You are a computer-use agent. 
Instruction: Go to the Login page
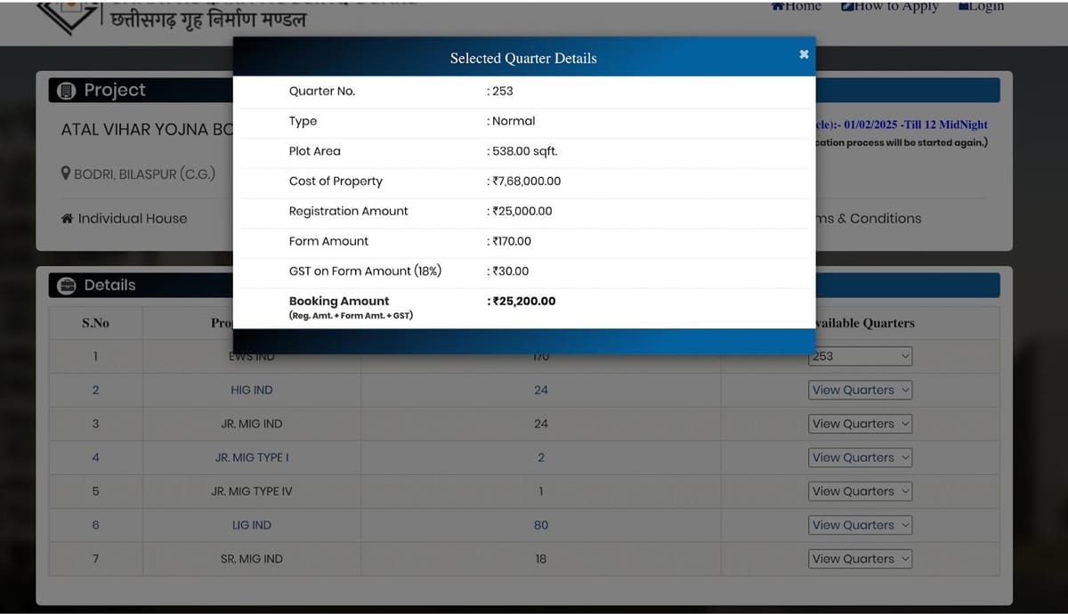(981, 6)
